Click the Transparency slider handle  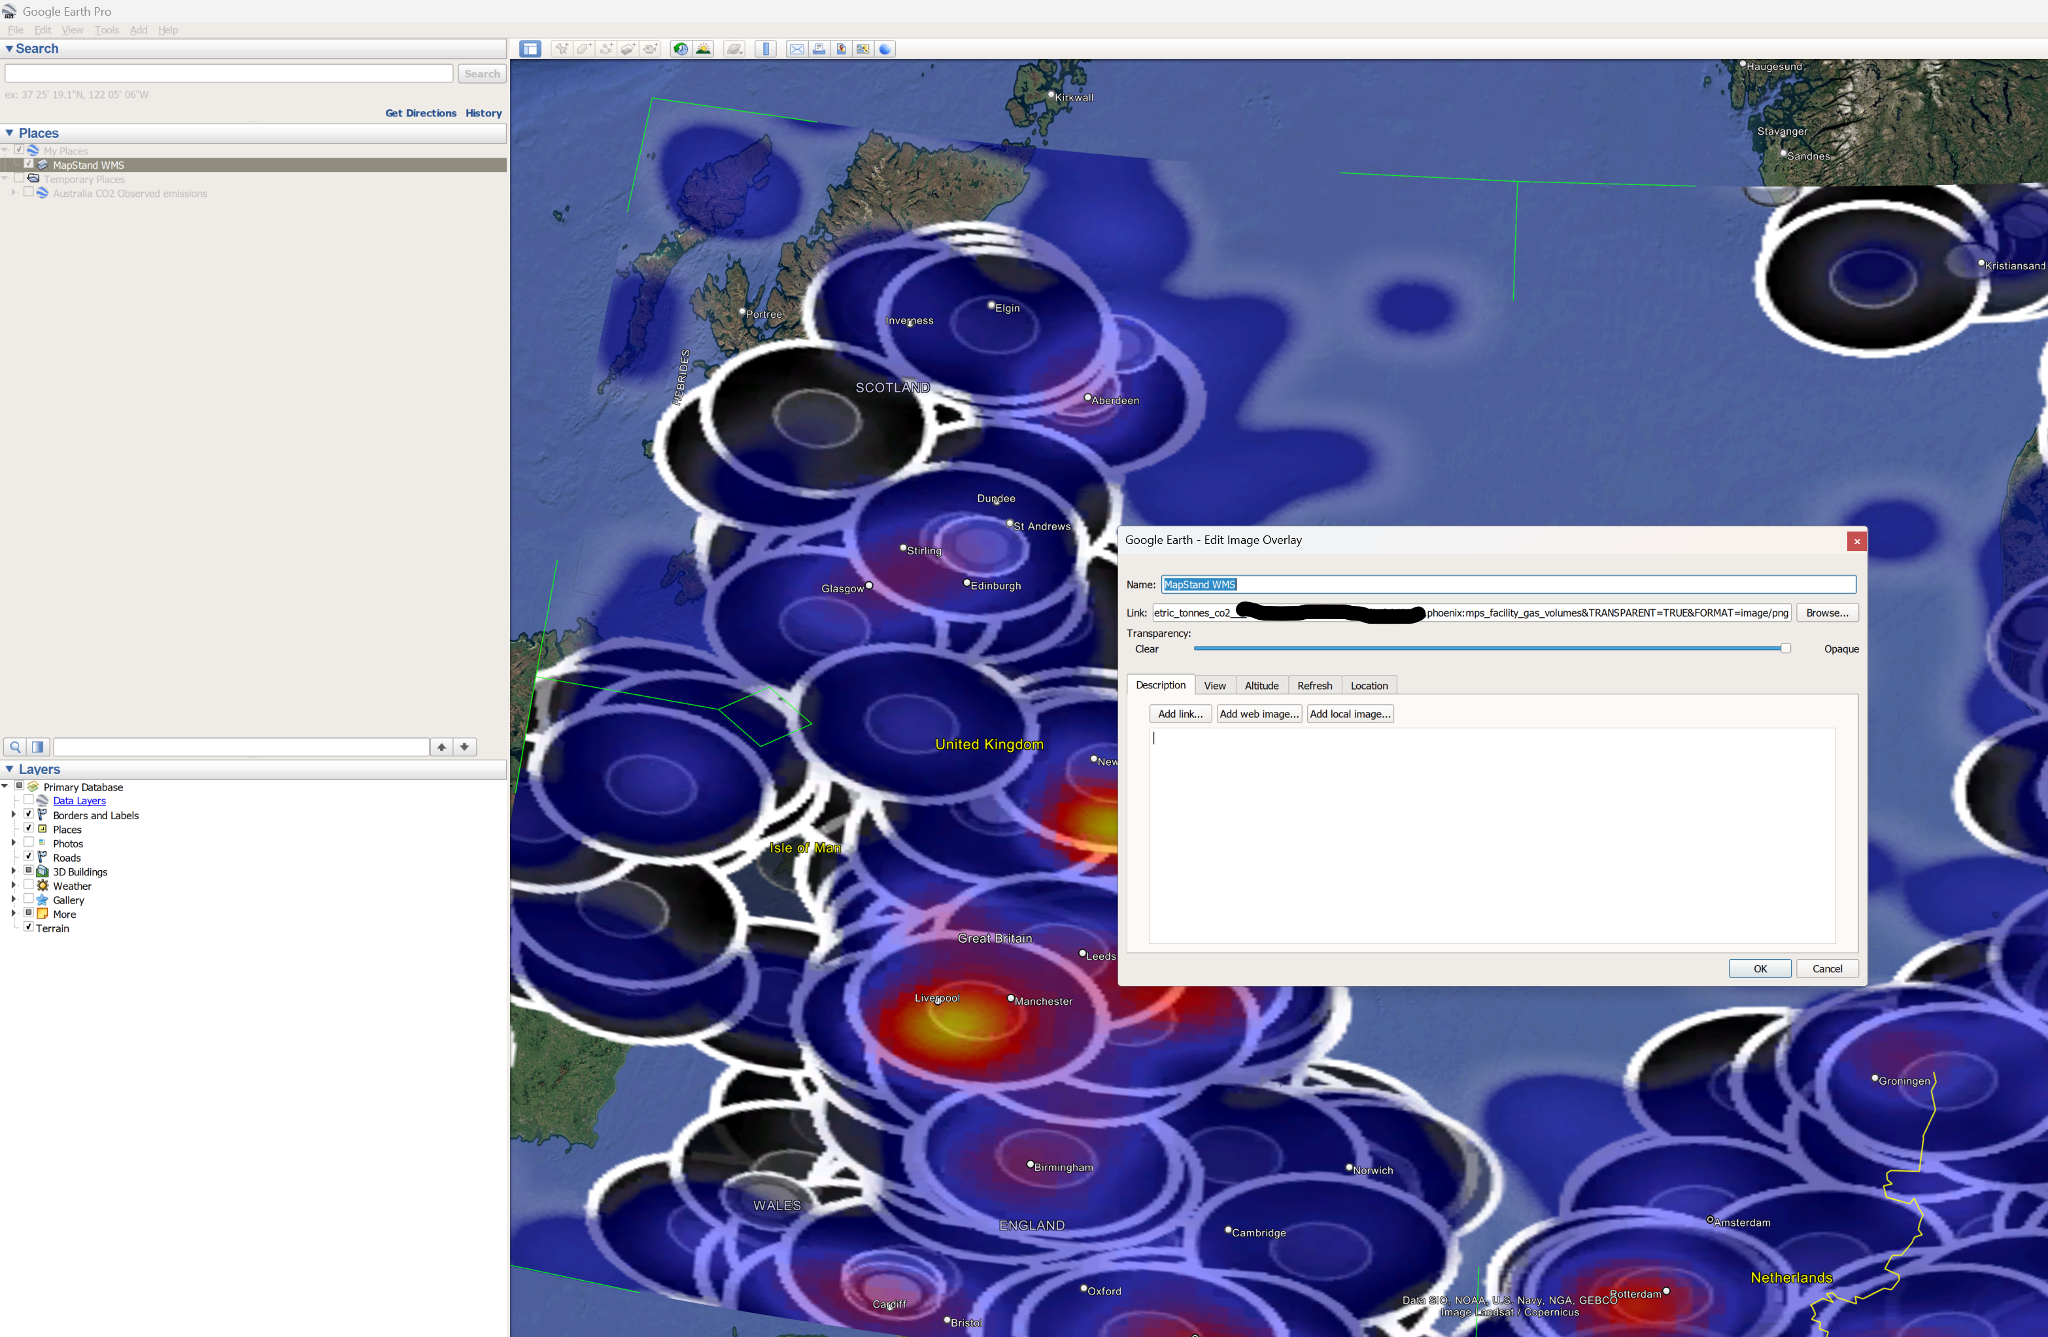(x=1786, y=649)
